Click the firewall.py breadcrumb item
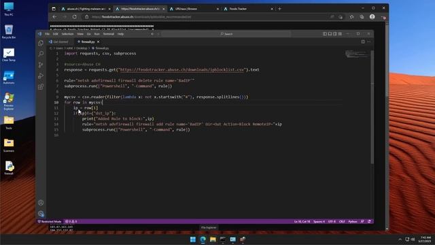Image resolution: width=435 pixels, height=245 pixels. pos(101,48)
